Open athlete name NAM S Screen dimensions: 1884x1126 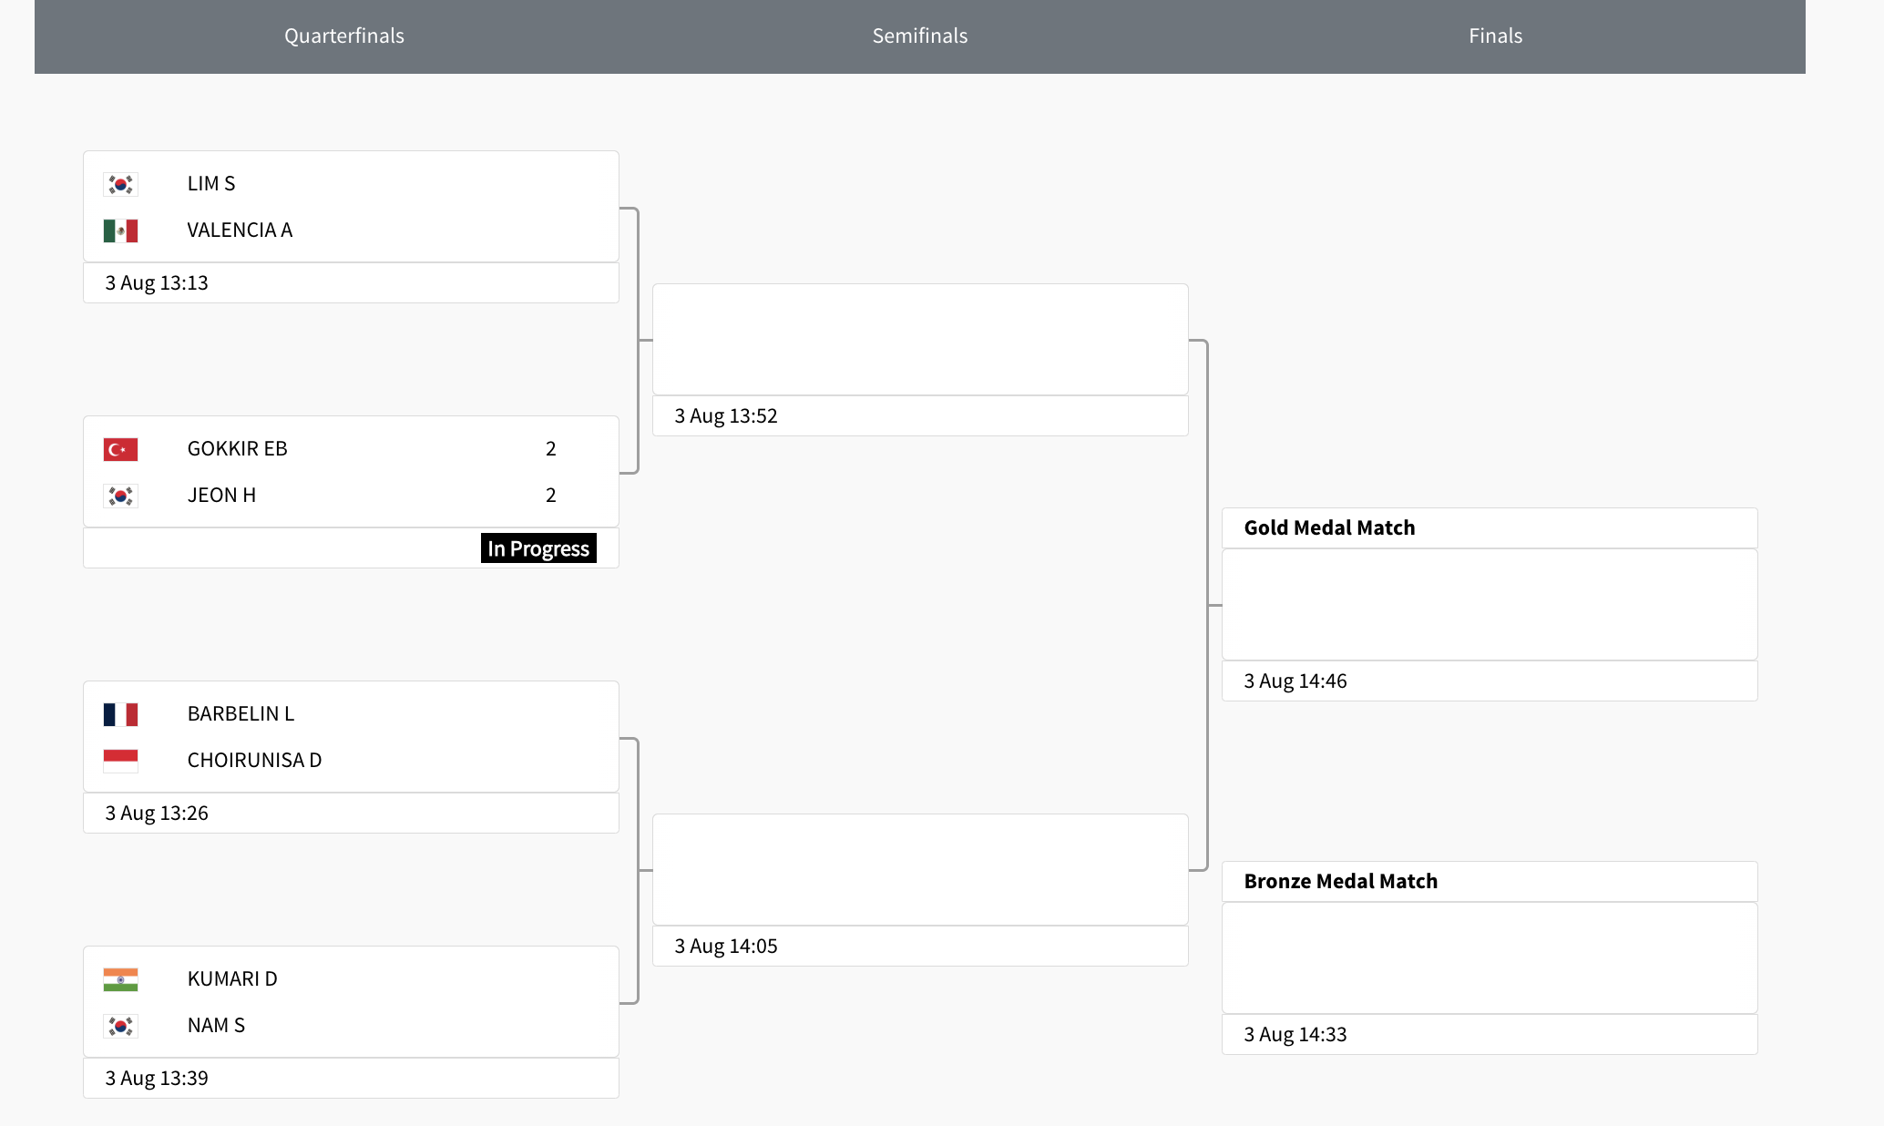tap(216, 1026)
